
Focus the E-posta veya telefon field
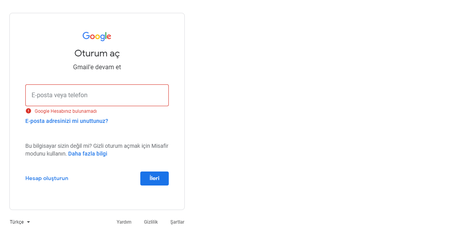(97, 95)
